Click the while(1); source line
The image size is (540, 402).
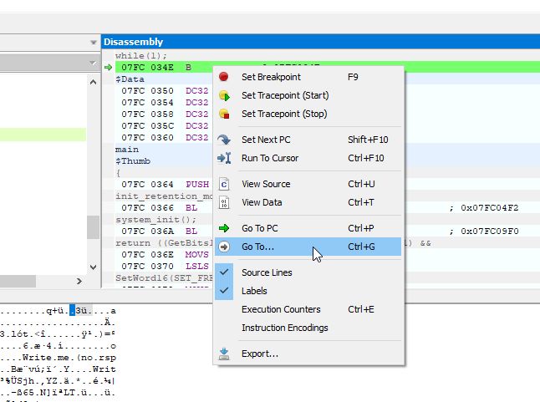141,56
